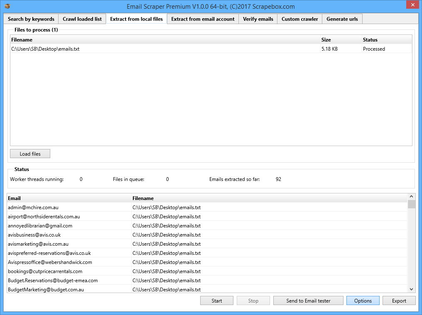Click the Start button
422x315 pixels.
(x=217, y=300)
